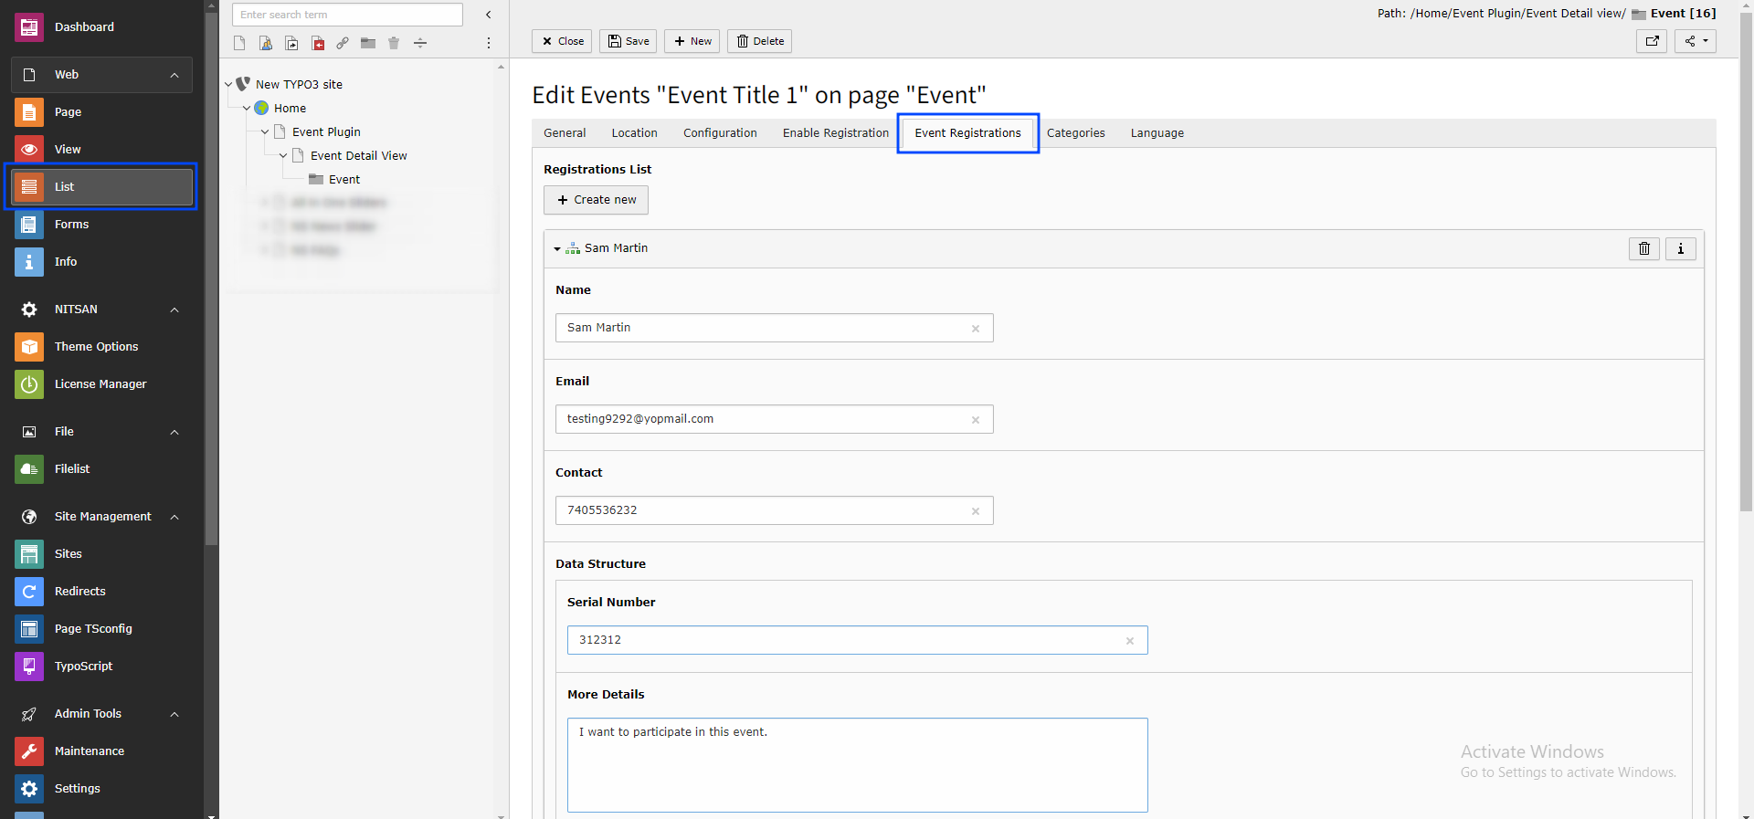Switch to the Language tab
Screen dimensions: 1754x819
coord(1157,133)
